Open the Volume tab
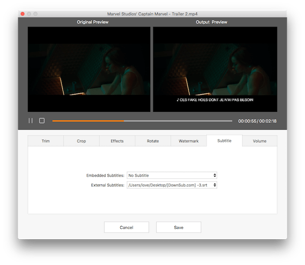The width and height of the screenshot is (305, 265). pyautogui.click(x=260, y=141)
